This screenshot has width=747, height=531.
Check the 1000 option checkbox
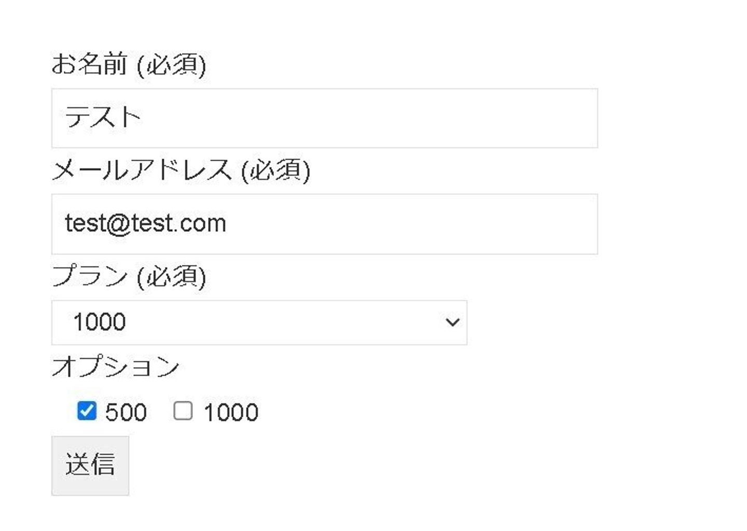(183, 411)
